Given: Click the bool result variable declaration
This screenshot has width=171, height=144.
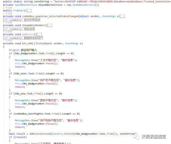Looking at the screenshot, I should click(x=17, y=134).
